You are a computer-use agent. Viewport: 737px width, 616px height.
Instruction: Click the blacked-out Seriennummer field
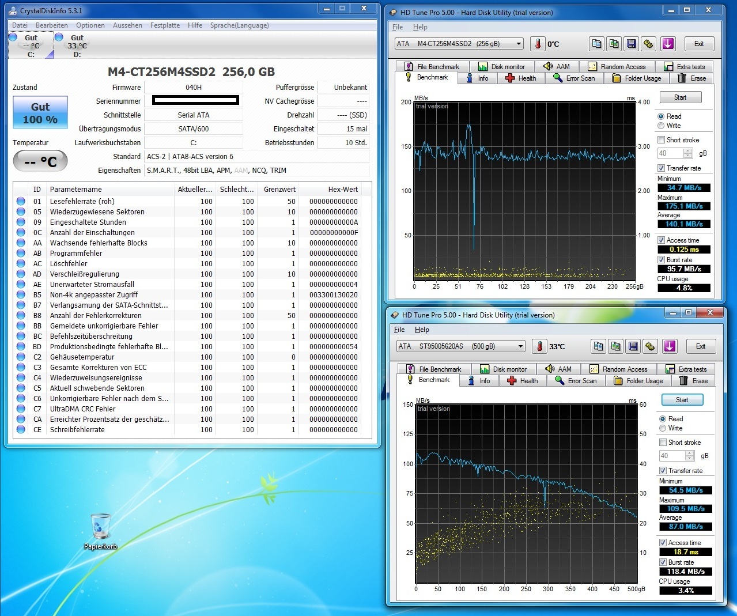pyautogui.click(x=195, y=100)
